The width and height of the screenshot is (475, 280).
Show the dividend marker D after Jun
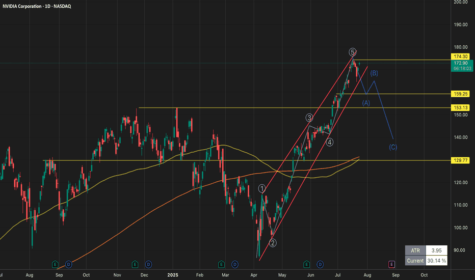(320, 265)
